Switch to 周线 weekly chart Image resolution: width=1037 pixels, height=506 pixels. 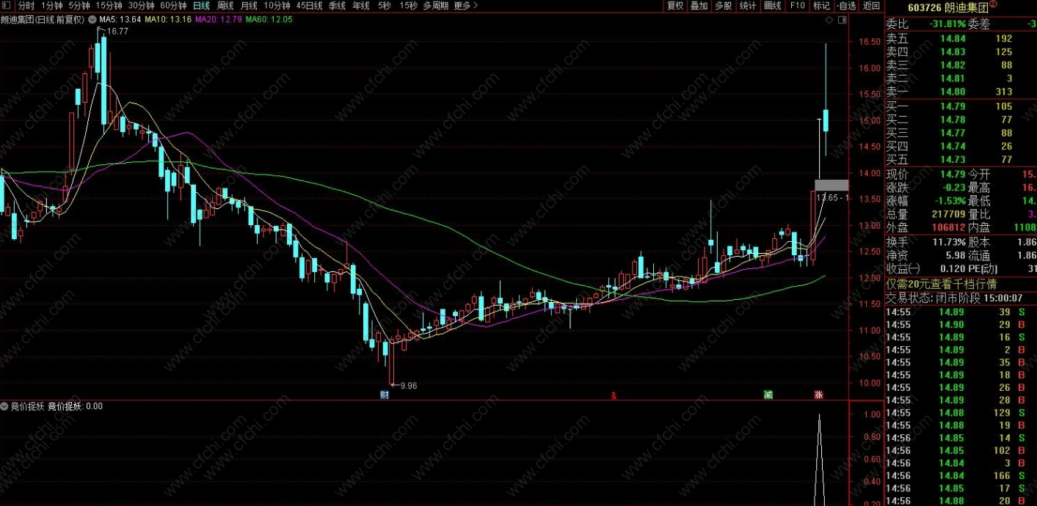pyautogui.click(x=225, y=6)
